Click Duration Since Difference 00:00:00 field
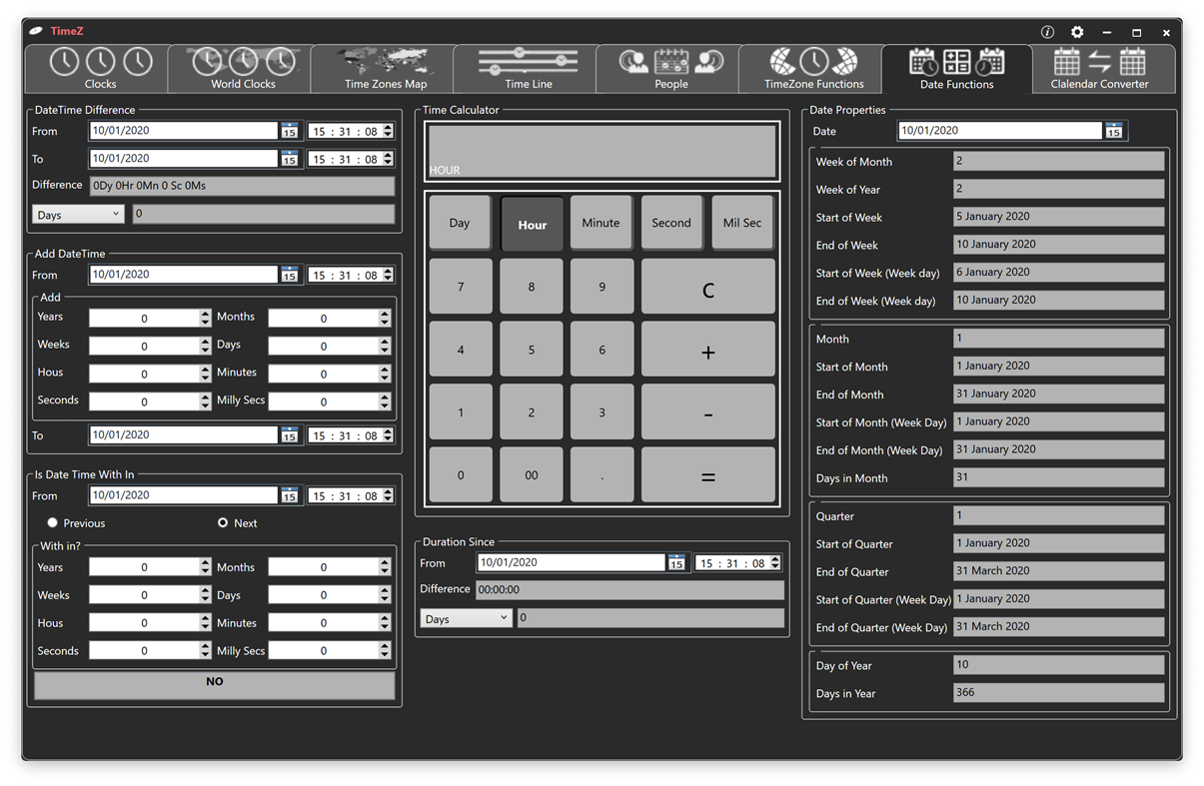The image size is (1204, 786). tap(630, 590)
